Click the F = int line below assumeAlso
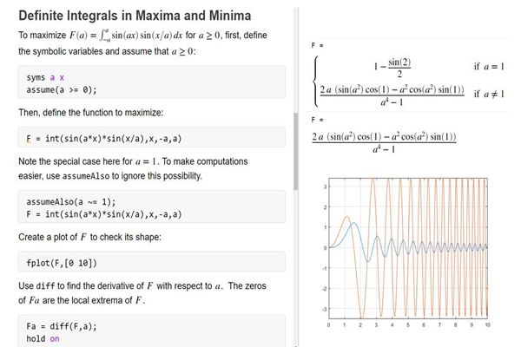Image resolution: width=521 pixels, height=347 pixels. pos(104,214)
